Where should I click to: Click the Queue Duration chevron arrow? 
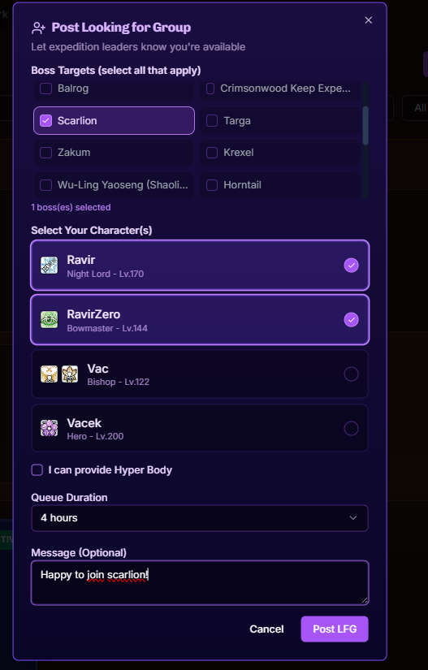352,518
